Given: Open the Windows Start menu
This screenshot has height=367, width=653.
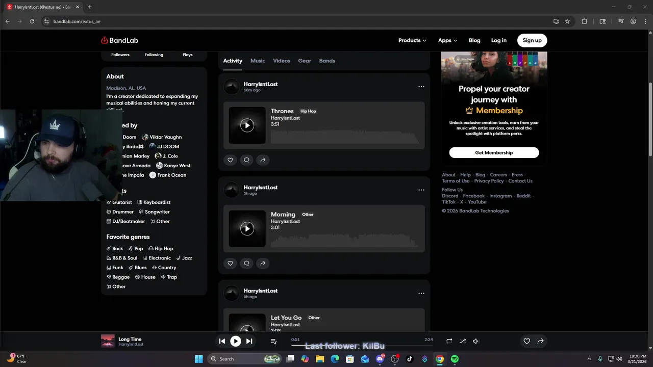Looking at the screenshot, I should (198, 359).
